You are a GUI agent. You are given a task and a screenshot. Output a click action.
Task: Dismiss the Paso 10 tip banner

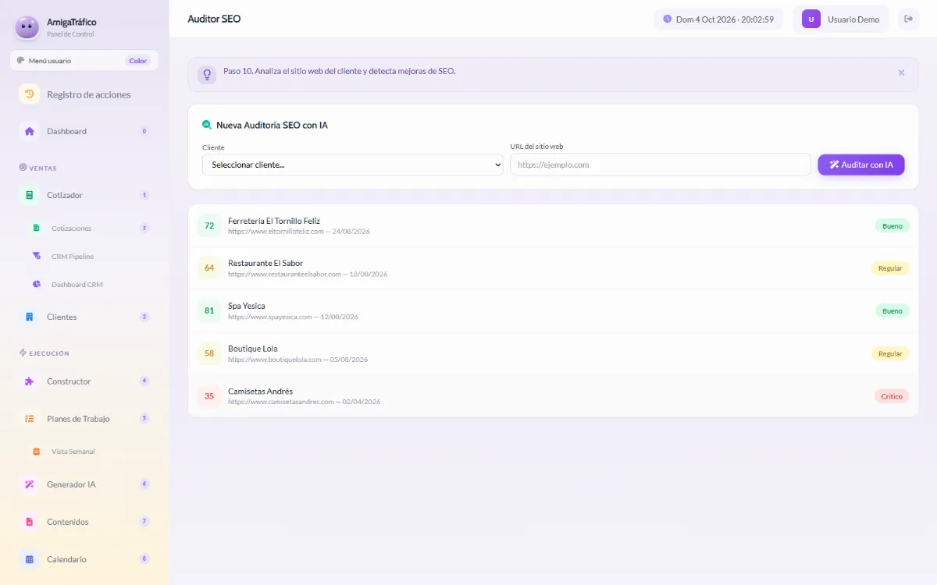901,73
